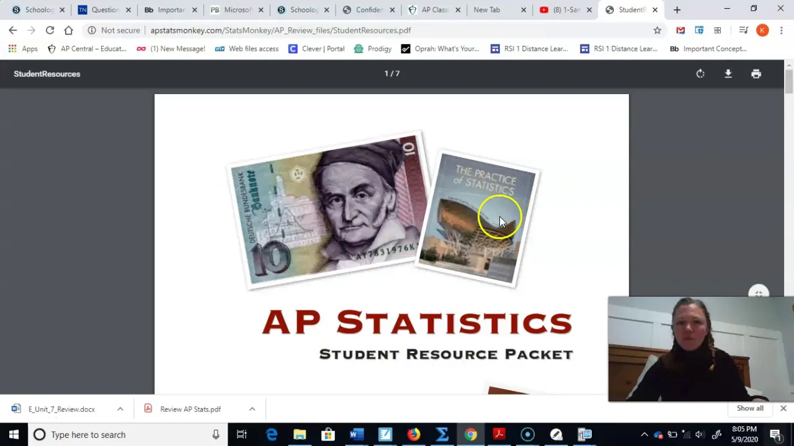Open the AP Central bookmark
This screenshot has height=446, width=794.
click(x=87, y=49)
